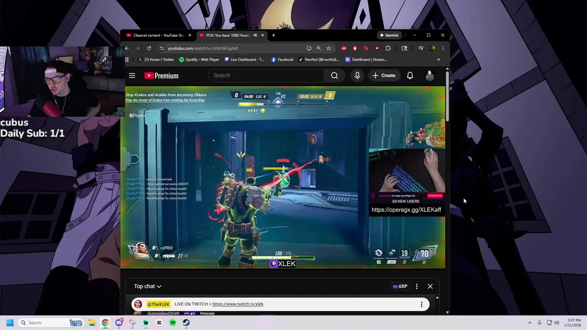Click the youtube.com address bar URL
Viewport: 587px width, 330px height.
(x=203, y=48)
